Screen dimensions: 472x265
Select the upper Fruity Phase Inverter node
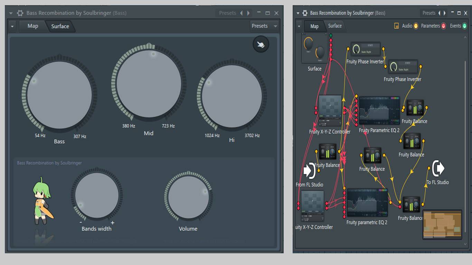tap(366, 49)
